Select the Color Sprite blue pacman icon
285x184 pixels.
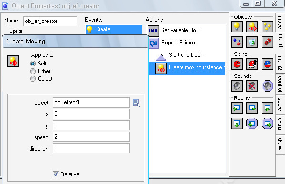coord(267,64)
